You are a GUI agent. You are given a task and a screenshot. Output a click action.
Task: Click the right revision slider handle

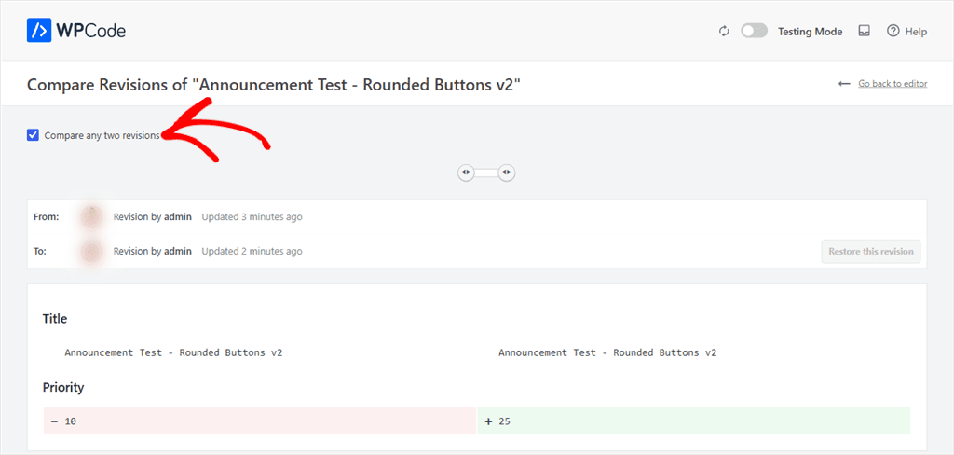[507, 173]
